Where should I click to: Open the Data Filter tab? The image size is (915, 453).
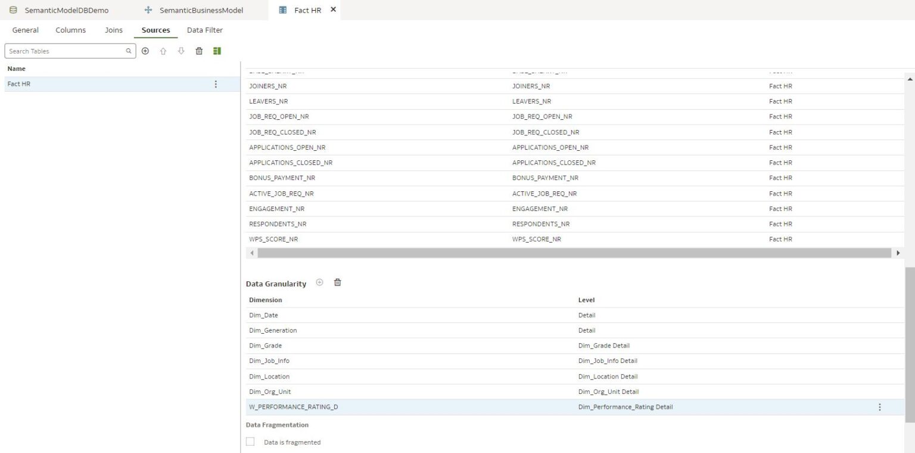[205, 30]
